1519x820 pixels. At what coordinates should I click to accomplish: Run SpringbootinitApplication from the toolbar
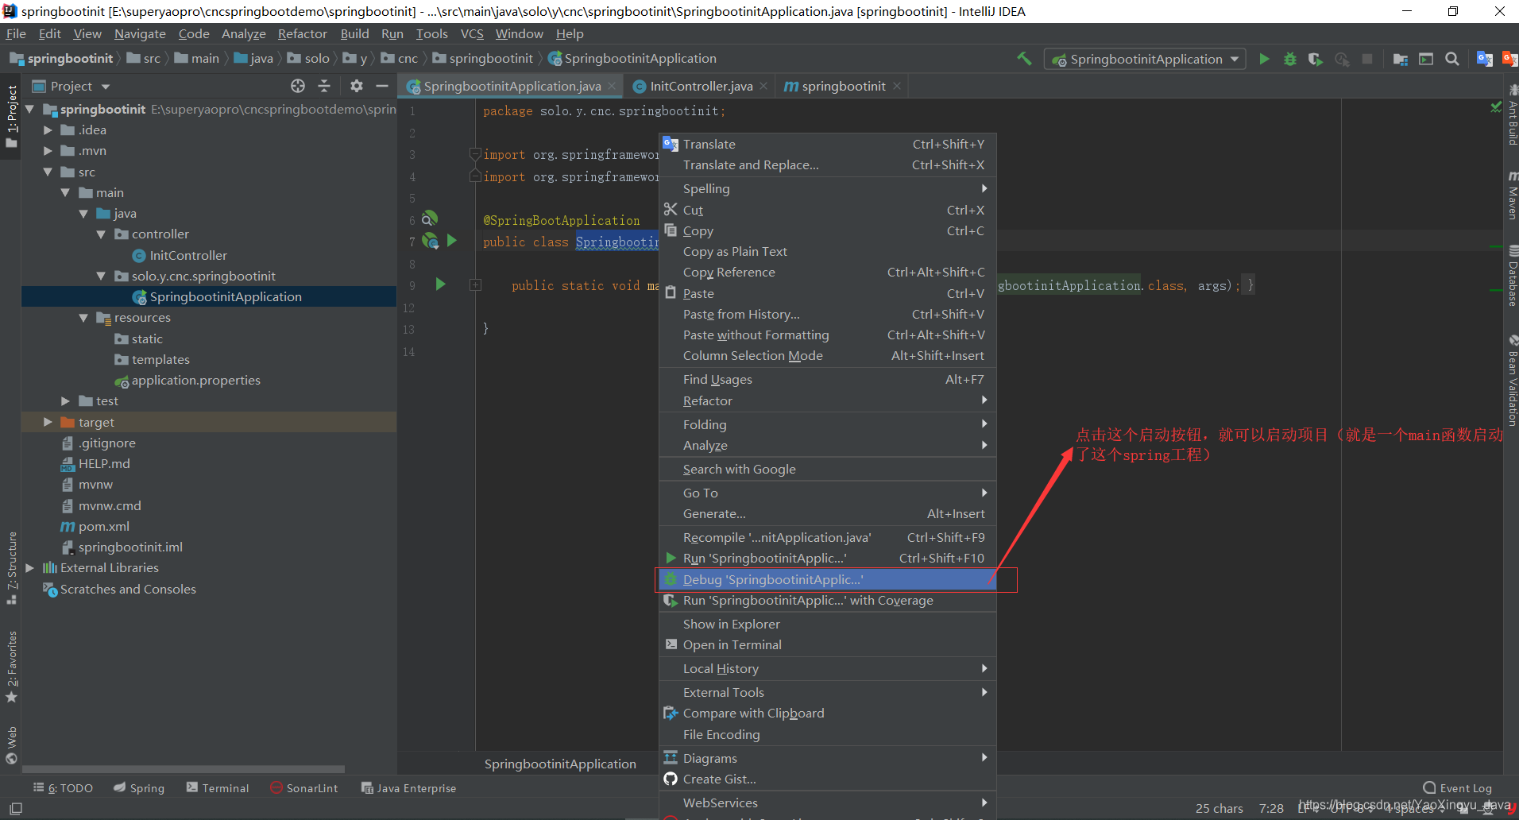1264,59
